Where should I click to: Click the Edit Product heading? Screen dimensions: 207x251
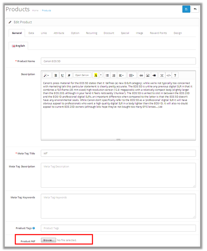(x=23, y=22)
